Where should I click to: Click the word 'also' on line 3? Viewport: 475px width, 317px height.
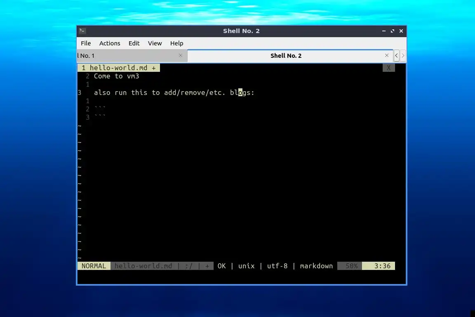point(102,92)
